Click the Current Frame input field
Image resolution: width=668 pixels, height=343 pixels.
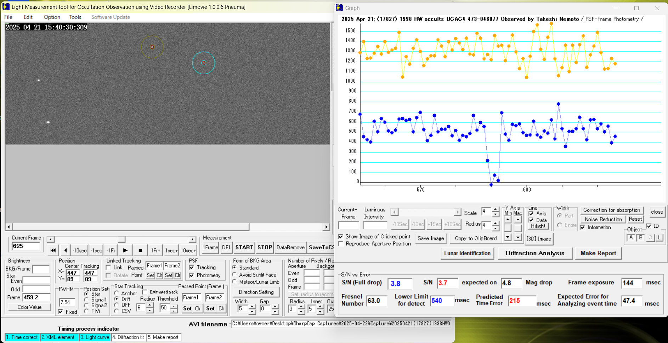(26, 246)
